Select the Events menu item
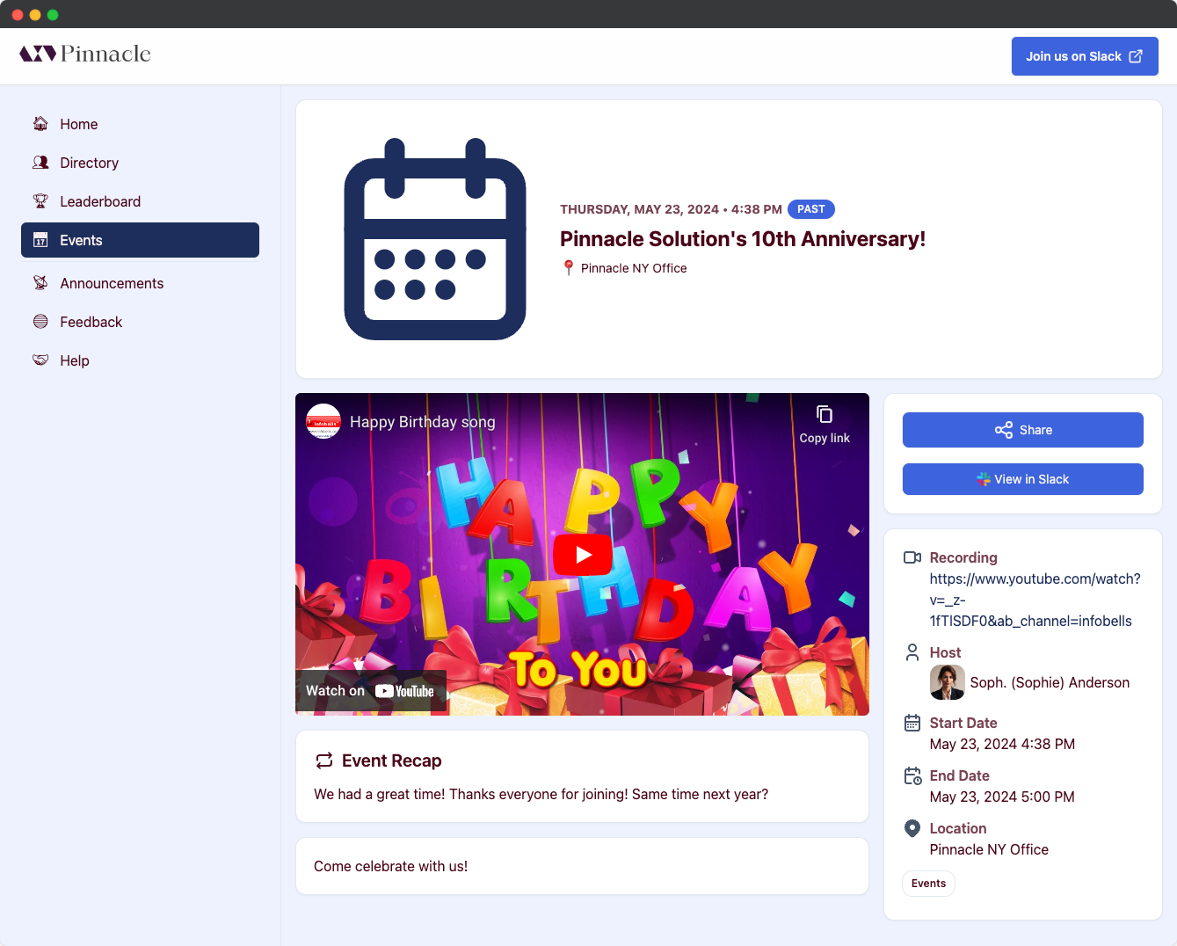1177x946 pixels. 140,240
